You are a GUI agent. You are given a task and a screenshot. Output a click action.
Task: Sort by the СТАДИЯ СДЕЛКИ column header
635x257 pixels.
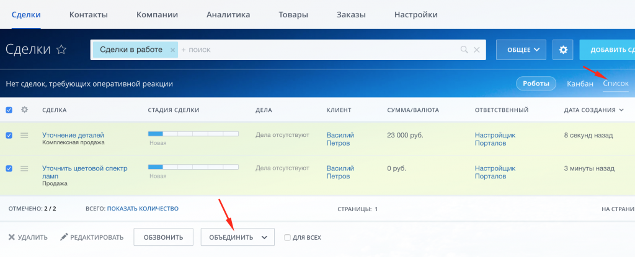tap(174, 110)
